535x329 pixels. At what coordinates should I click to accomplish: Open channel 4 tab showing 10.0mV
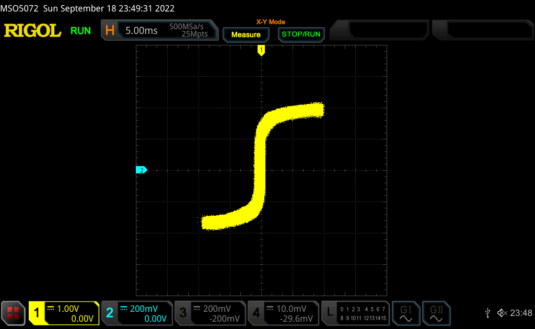(283, 313)
